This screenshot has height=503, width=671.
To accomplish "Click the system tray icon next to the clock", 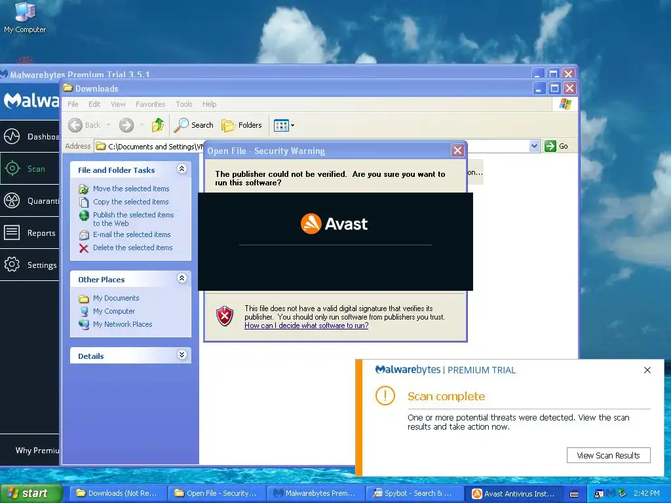I will pyautogui.click(x=623, y=493).
